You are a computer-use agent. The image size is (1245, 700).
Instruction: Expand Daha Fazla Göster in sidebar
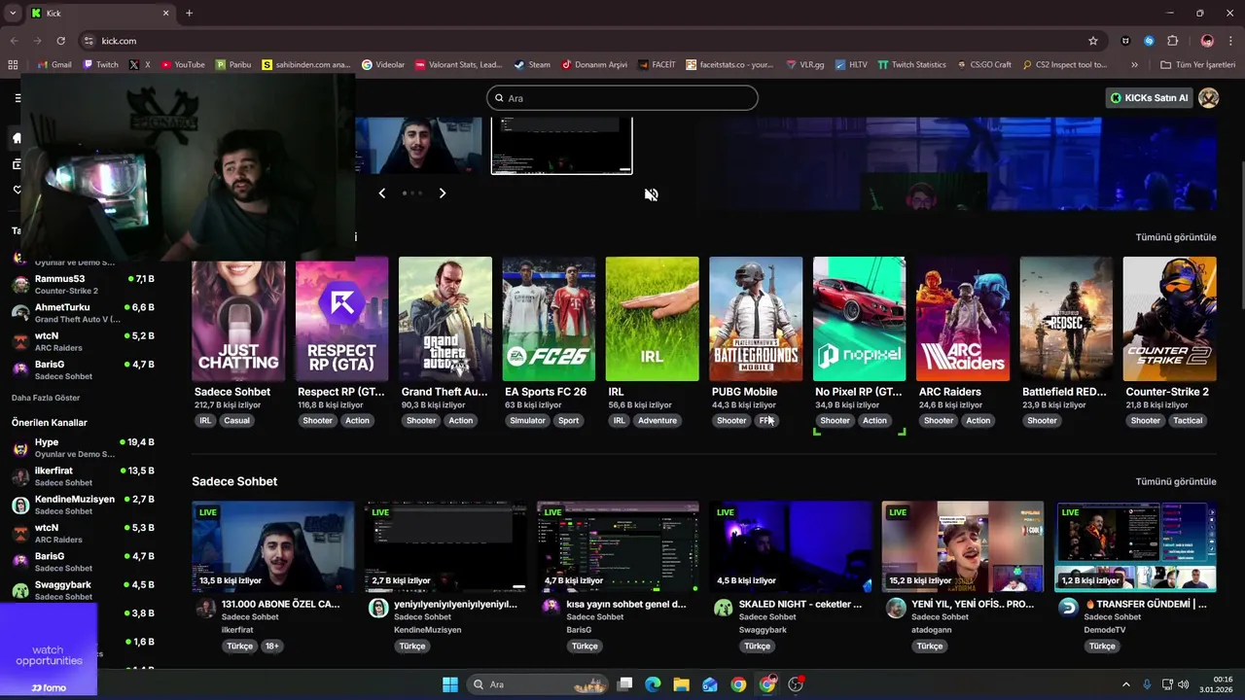click(x=46, y=398)
